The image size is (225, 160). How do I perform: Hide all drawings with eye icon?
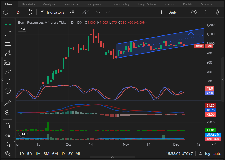pyautogui.click(x=8, y=153)
